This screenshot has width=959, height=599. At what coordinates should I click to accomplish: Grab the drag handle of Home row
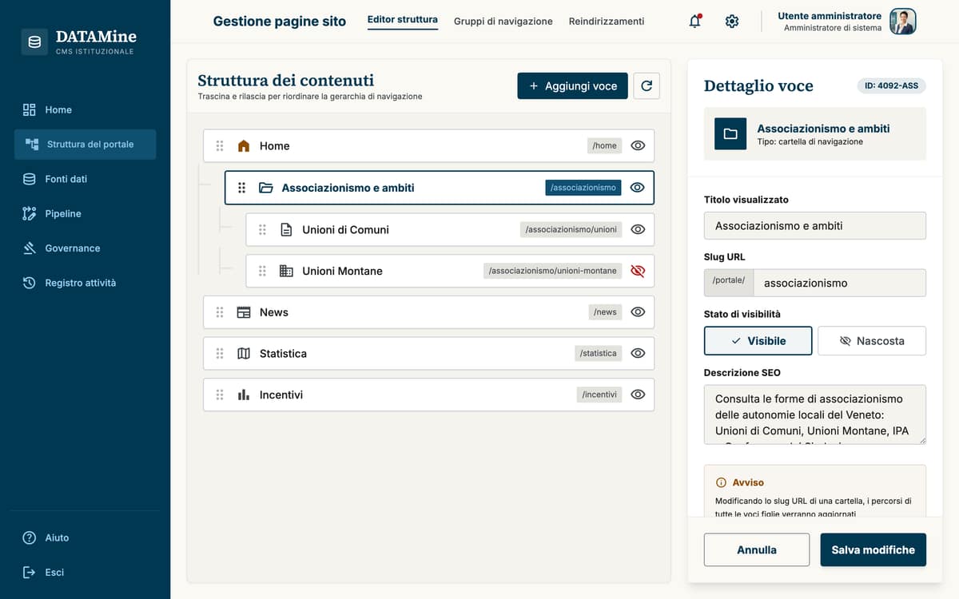coord(220,146)
